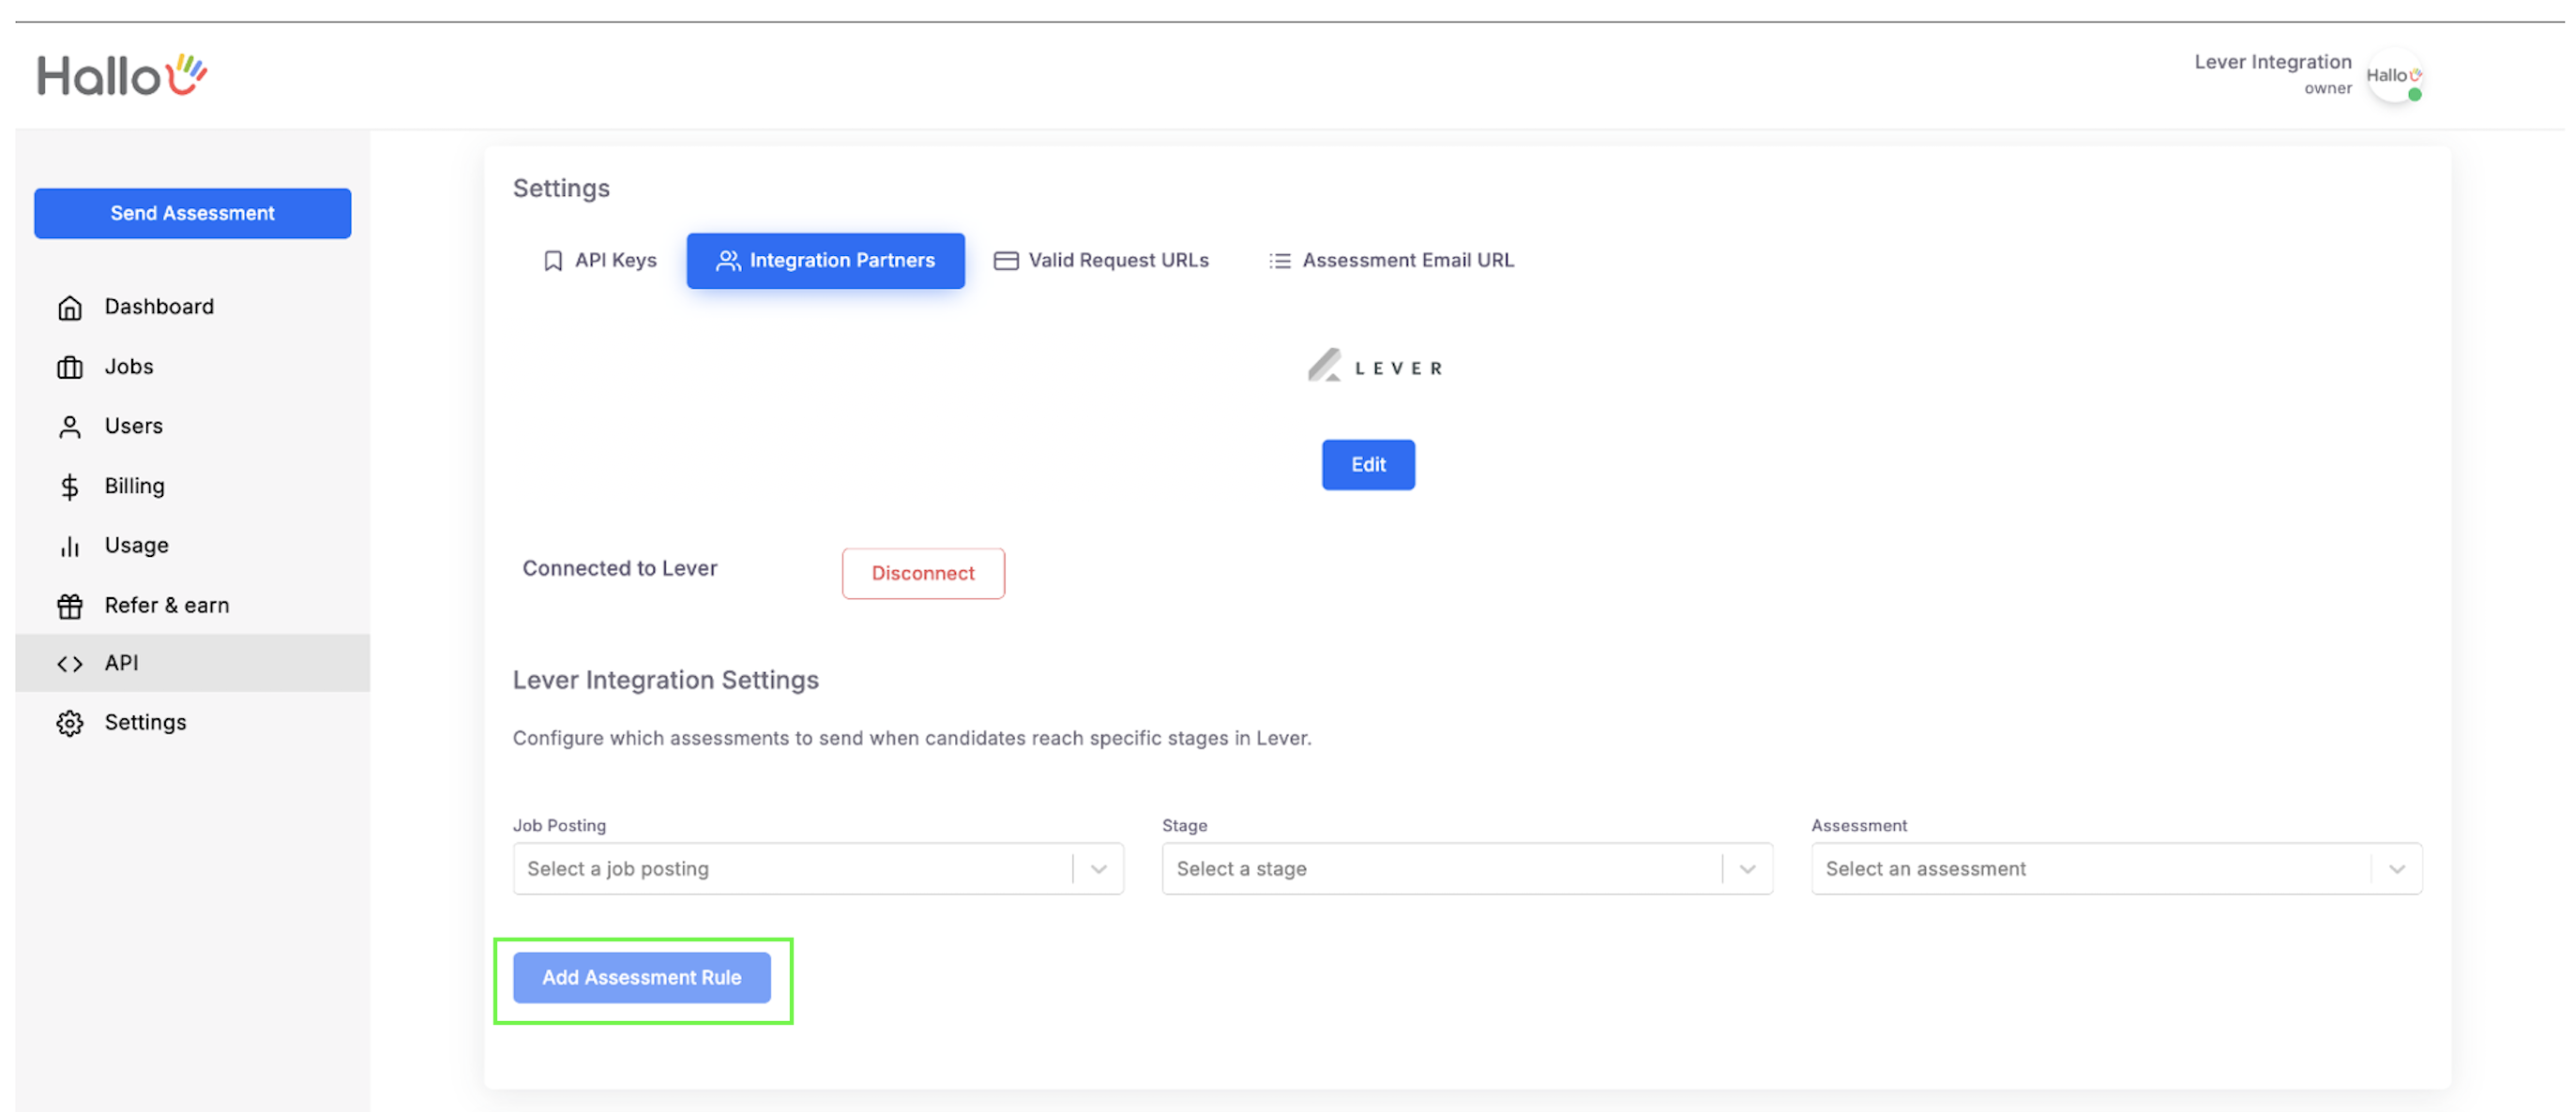Click the Disconnect button

tap(923, 574)
